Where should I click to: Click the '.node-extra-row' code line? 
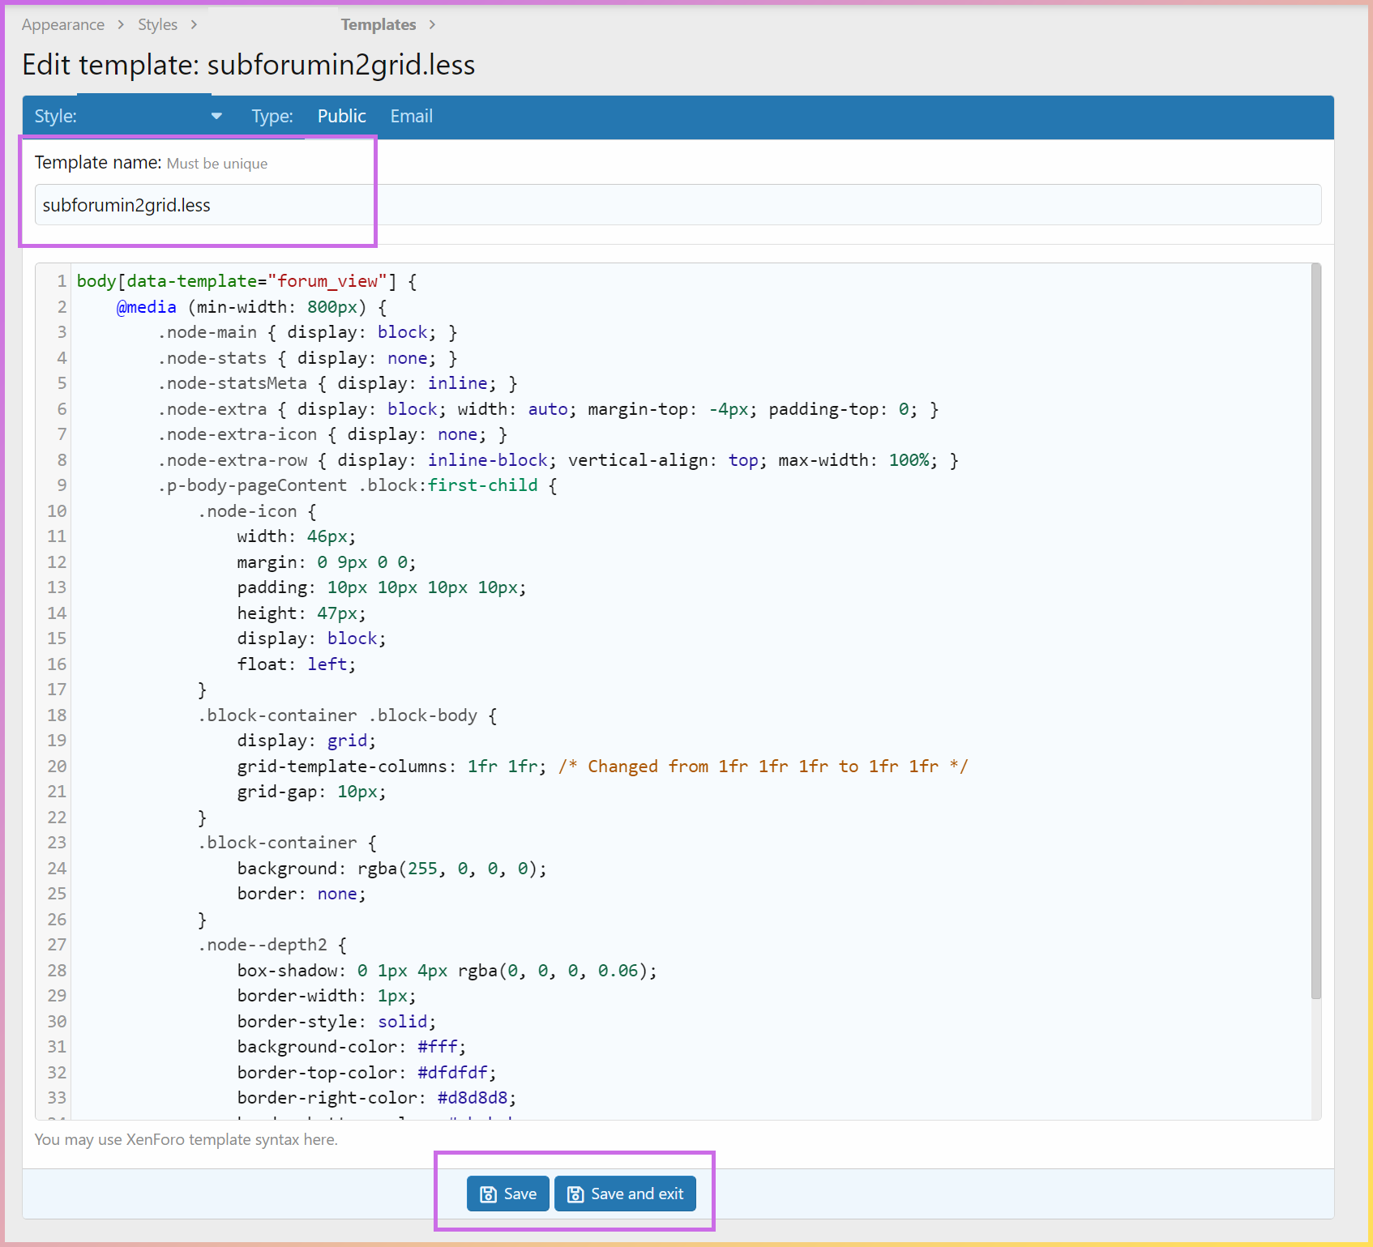[x=558, y=460]
